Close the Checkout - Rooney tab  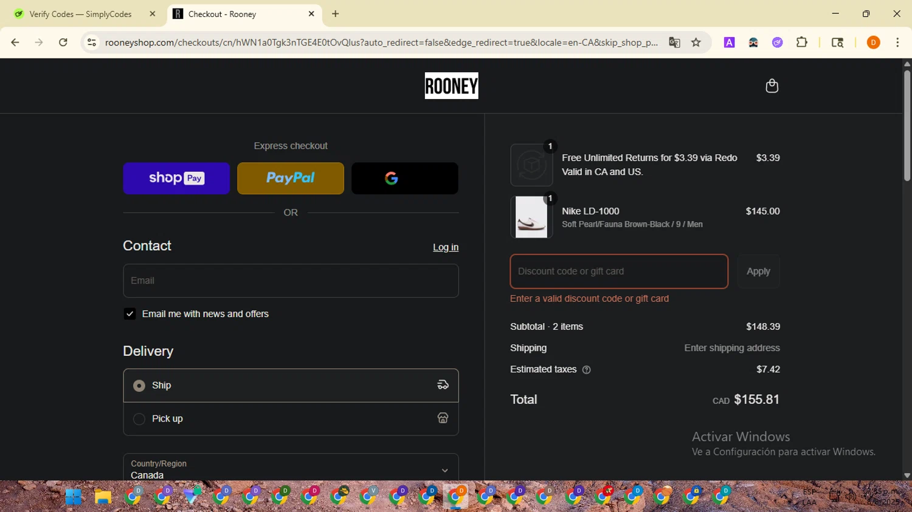[x=311, y=14]
